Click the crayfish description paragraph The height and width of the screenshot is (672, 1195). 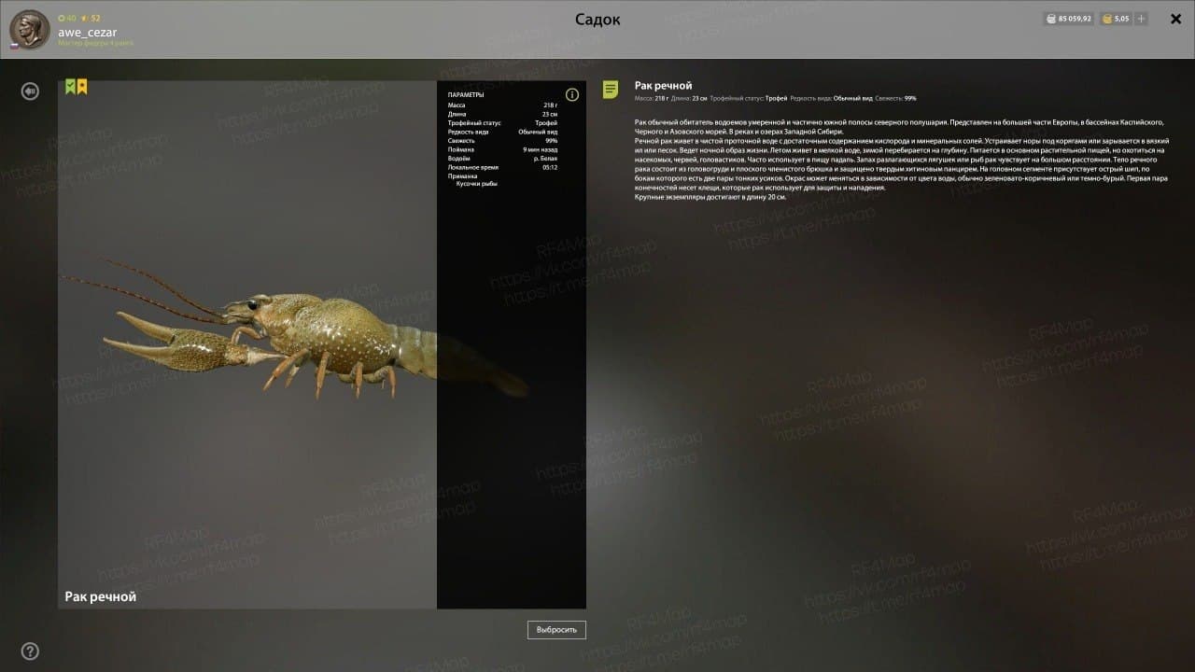[902, 160]
